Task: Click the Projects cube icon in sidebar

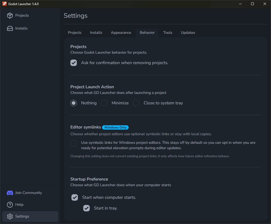Action: coord(10,16)
